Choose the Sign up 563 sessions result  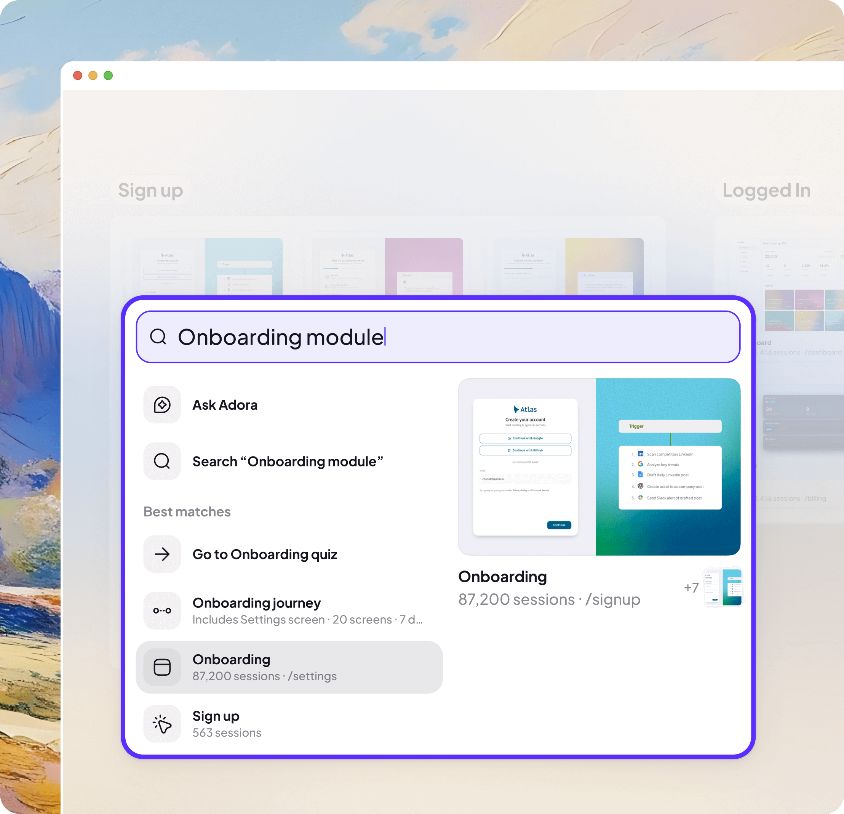(x=227, y=724)
